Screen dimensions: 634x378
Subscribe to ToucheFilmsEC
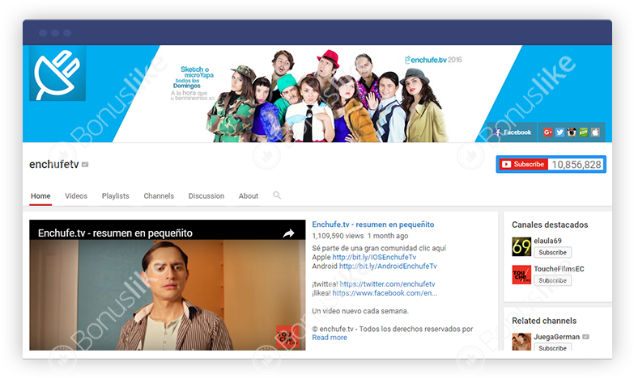[552, 280]
